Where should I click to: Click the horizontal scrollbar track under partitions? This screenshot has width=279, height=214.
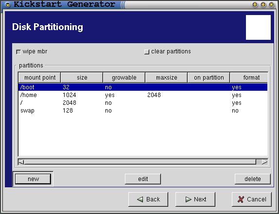[140, 162]
